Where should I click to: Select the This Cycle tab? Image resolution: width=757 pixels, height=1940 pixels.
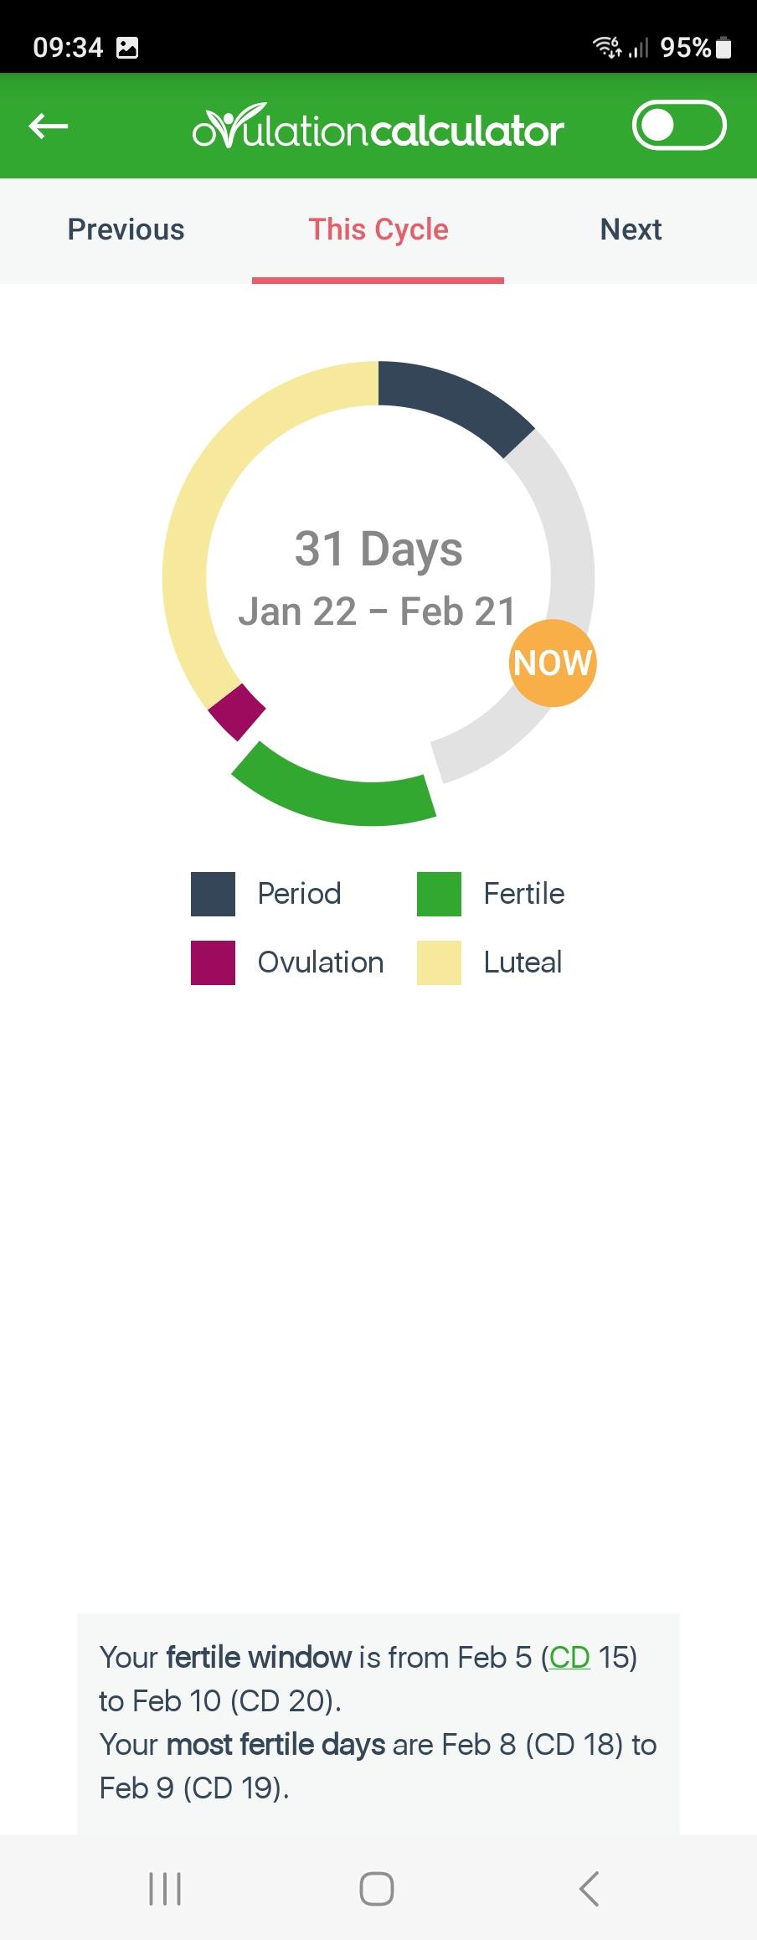pyautogui.click(x=378, y=230)
